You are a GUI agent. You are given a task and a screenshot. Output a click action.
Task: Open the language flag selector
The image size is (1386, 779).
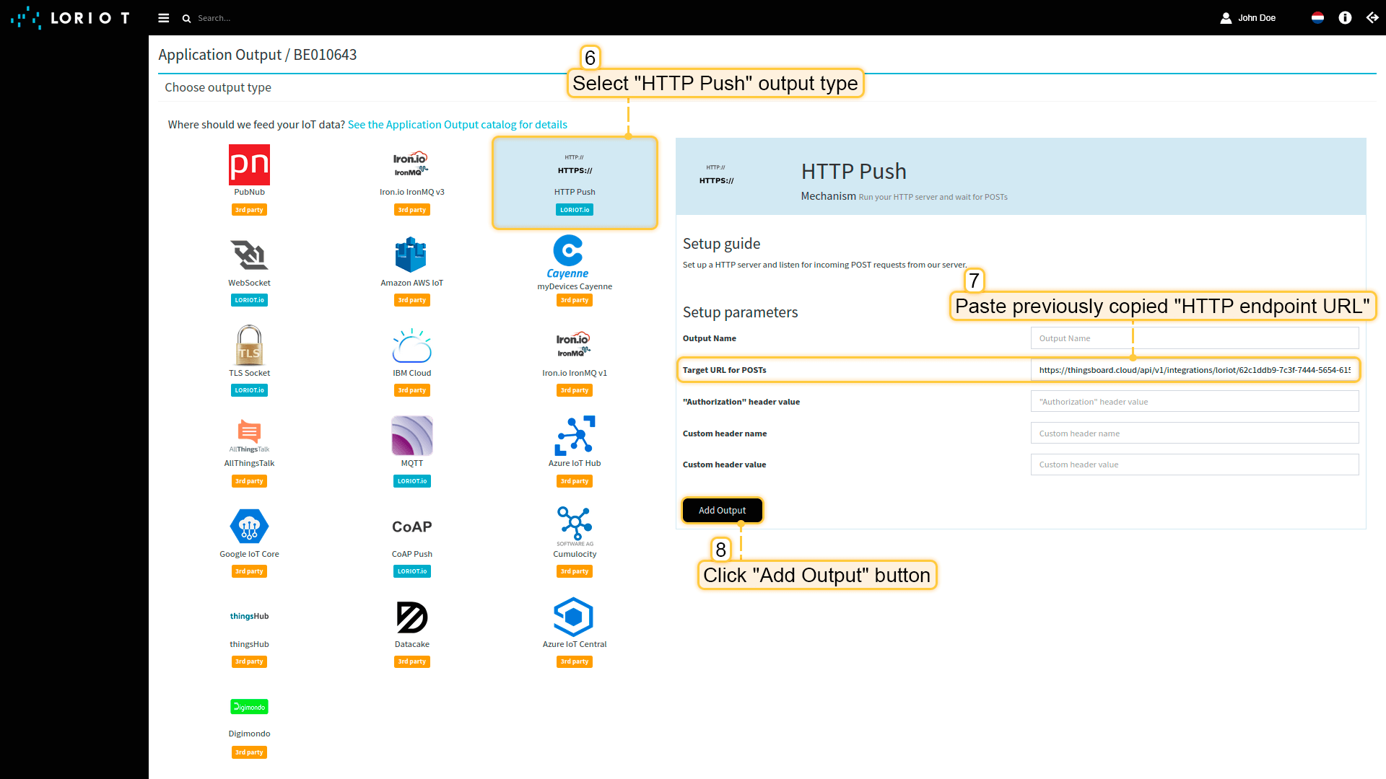click(x=1317, y=18)
